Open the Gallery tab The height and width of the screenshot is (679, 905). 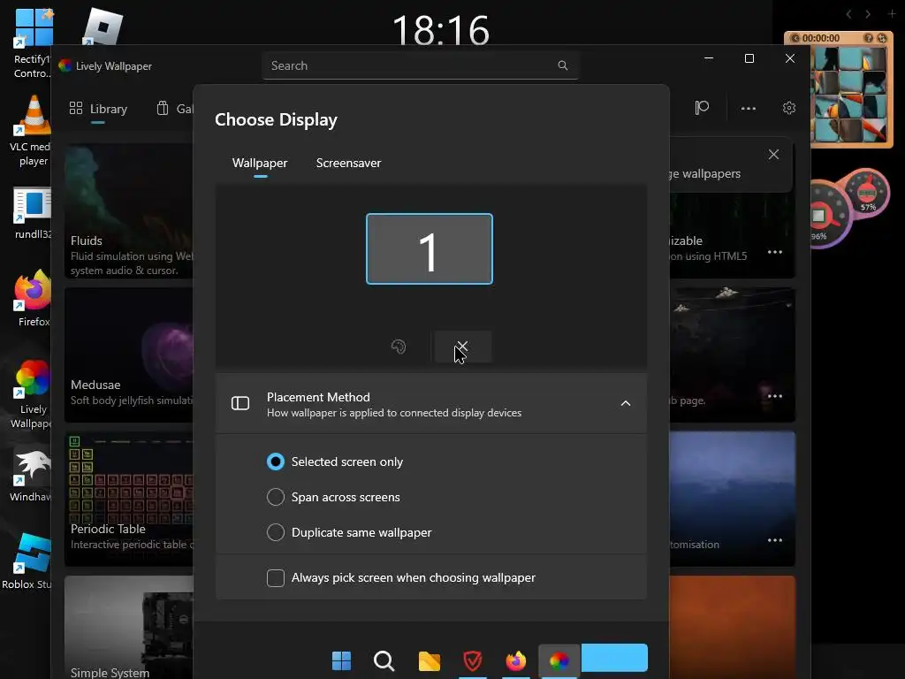174,109
